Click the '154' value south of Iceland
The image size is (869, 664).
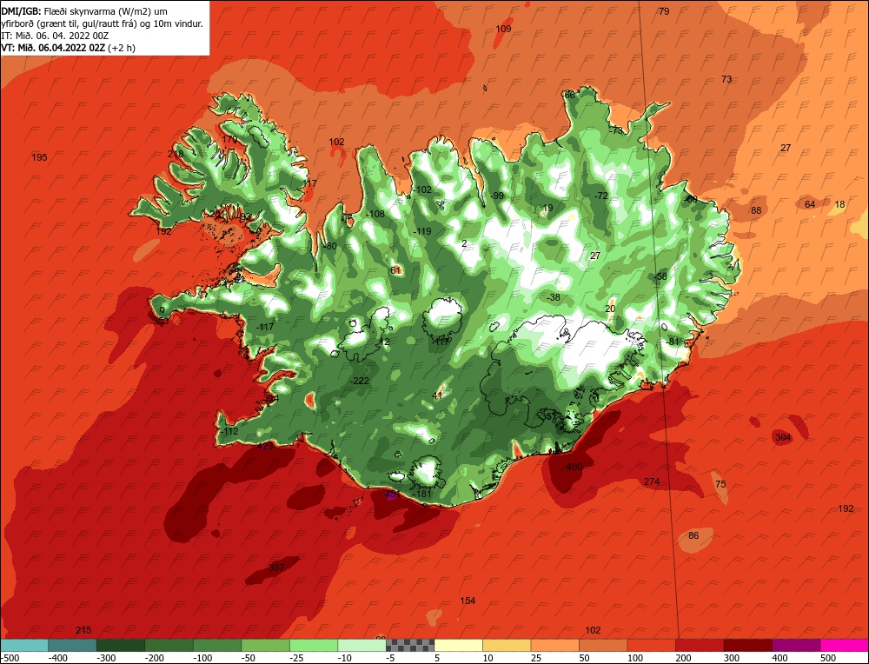pos(468,601)
